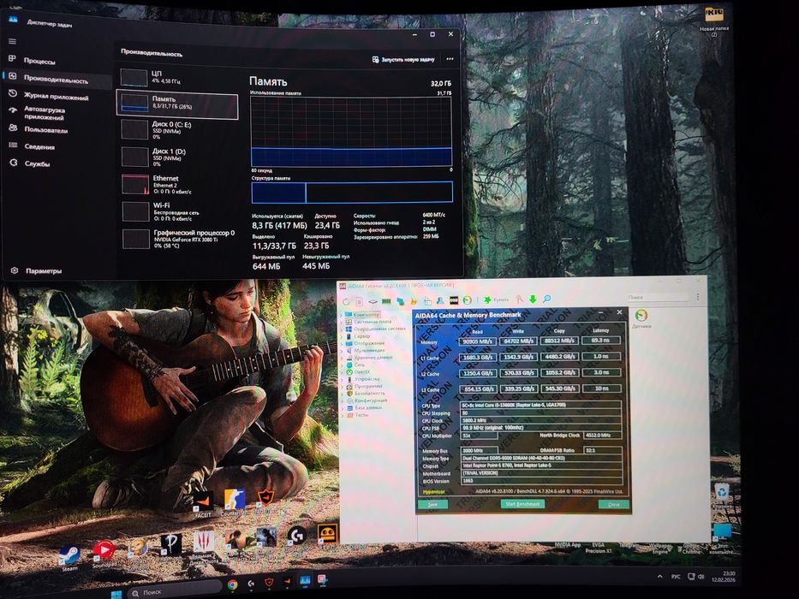Open the three-dots more options in Task Manager
This screenshot has height=599, width=799.
pyautogui.click(x=450, y=59)
